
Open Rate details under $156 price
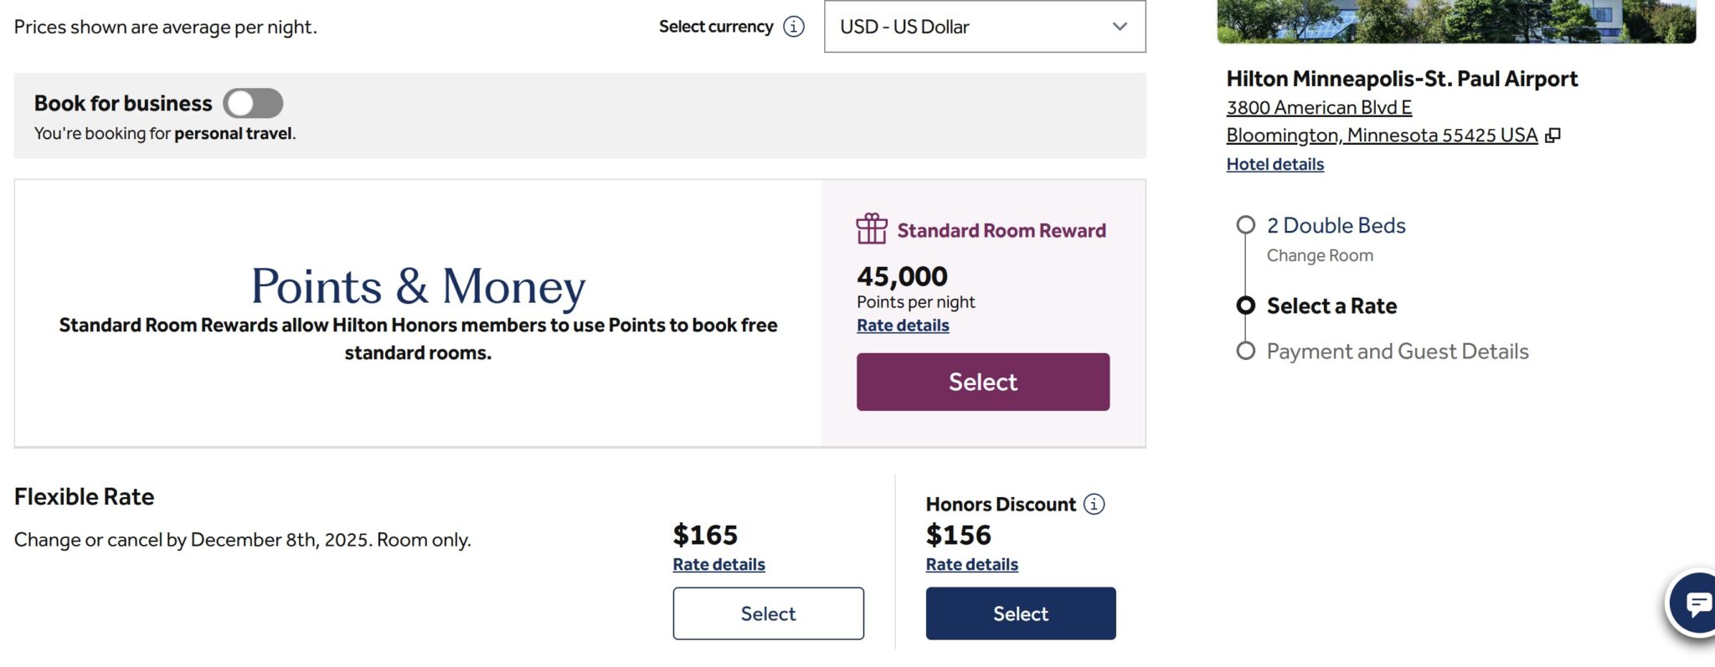[x=971, y=565]
